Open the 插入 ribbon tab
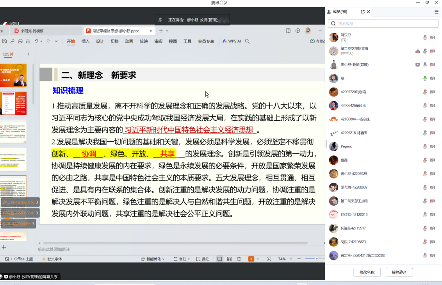442x285 pixels. pos(86,41)
